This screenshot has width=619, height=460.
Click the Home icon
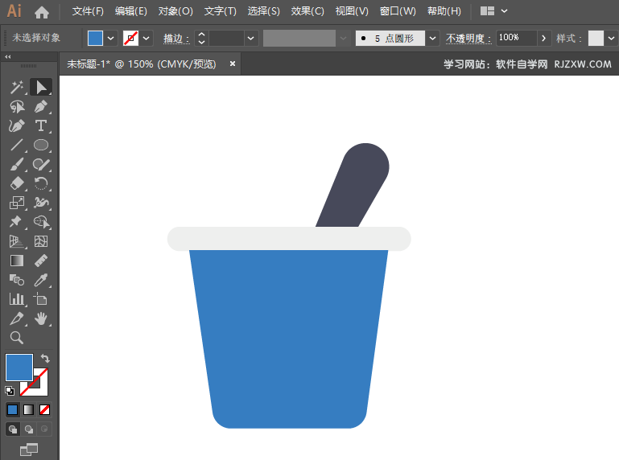[42, 12]
